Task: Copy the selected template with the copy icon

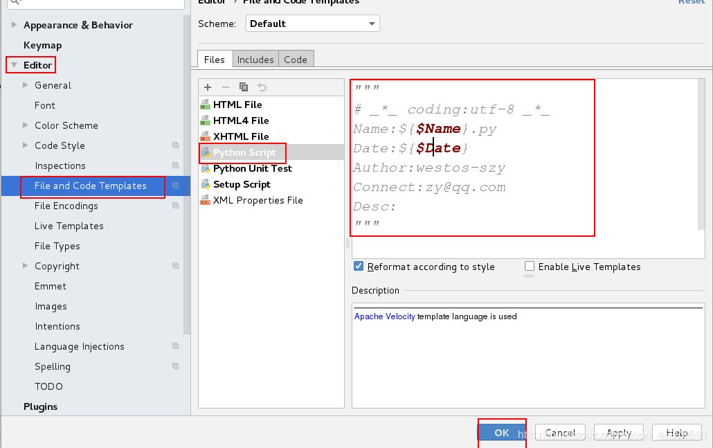Action: point(244,87)
